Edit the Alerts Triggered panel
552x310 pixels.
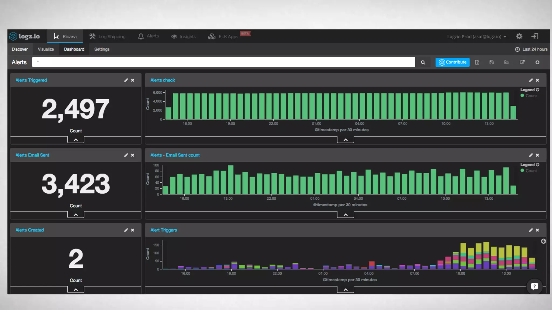point(126,80)
